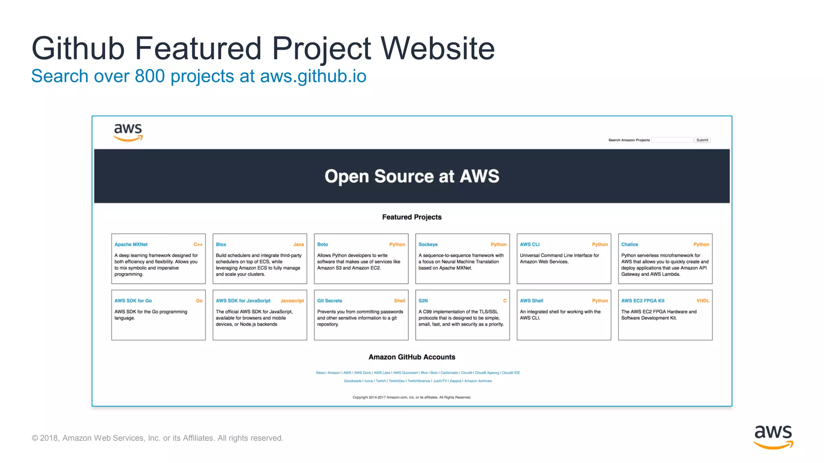The width and height of the screenshot is (824, 463).
Task: Click the Search Amazon Projects input field
Action: coord(672,140)
